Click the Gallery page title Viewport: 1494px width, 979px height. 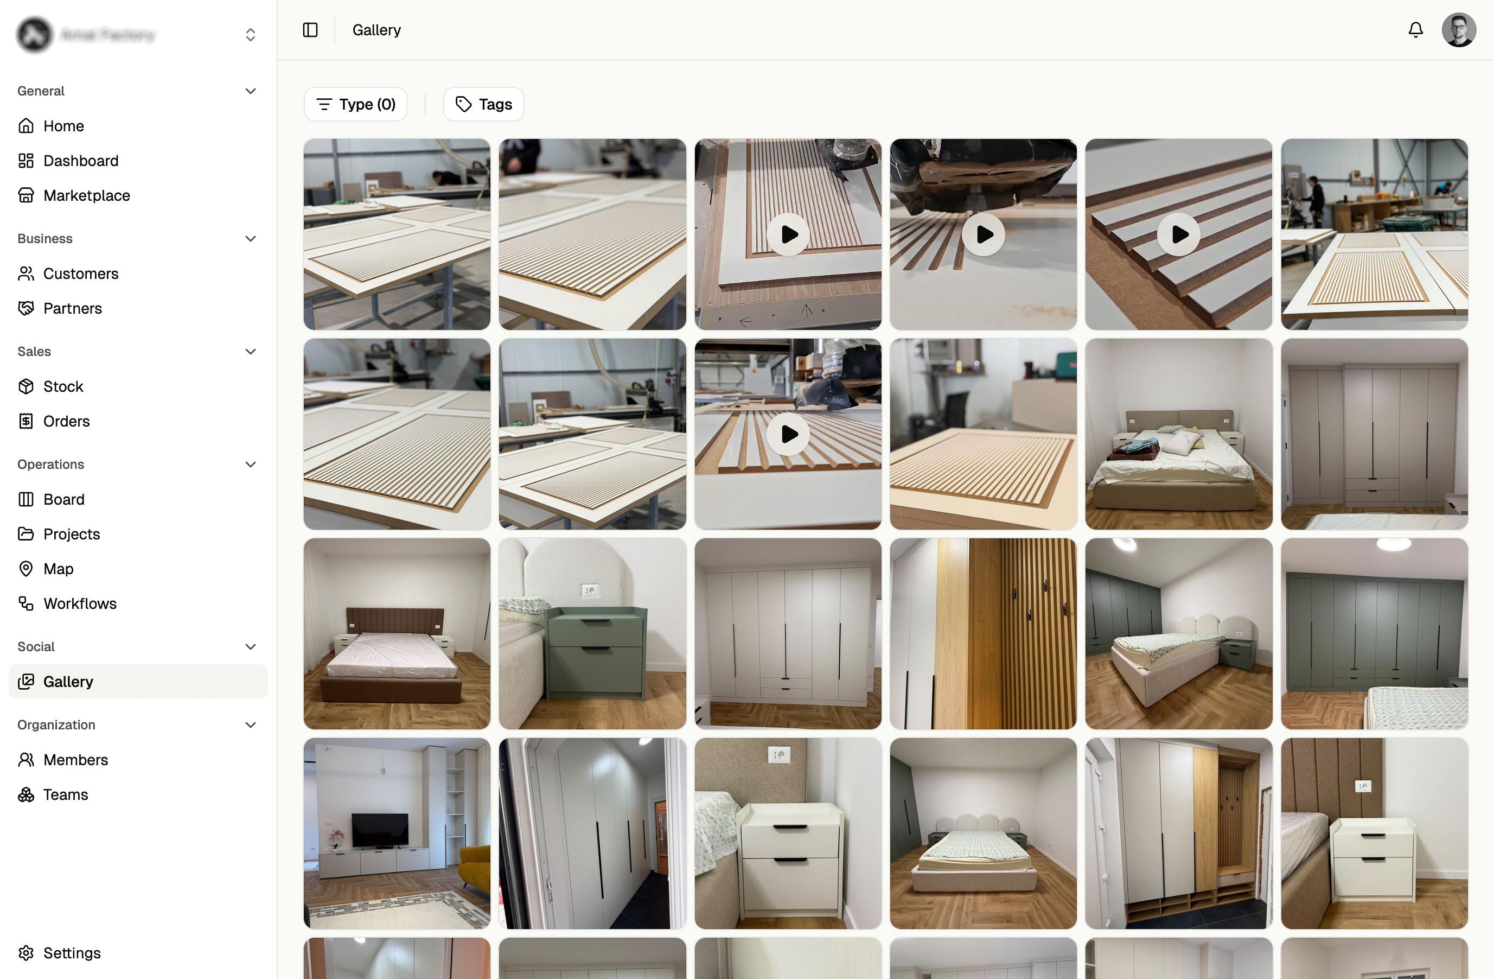pos(376,30)
